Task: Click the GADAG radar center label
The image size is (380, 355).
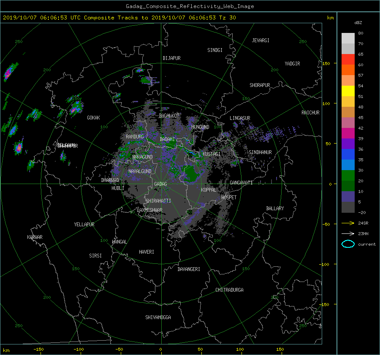Action: 161,184
